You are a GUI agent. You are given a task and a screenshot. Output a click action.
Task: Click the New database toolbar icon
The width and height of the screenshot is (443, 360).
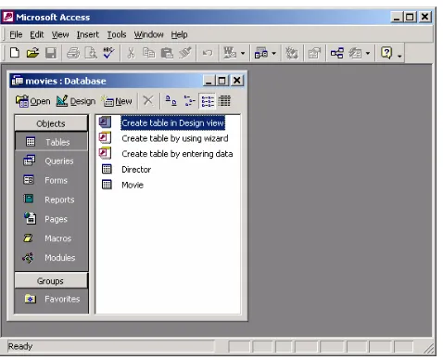tap(15, 53)
